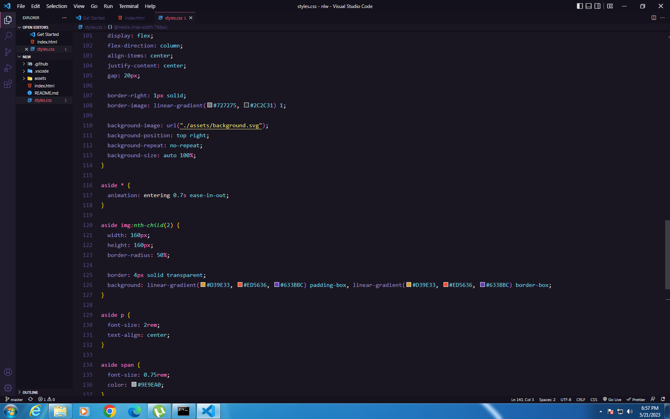
Task: Click the styles.css breadcrumb segment
Action: click(x=91, y=27)
